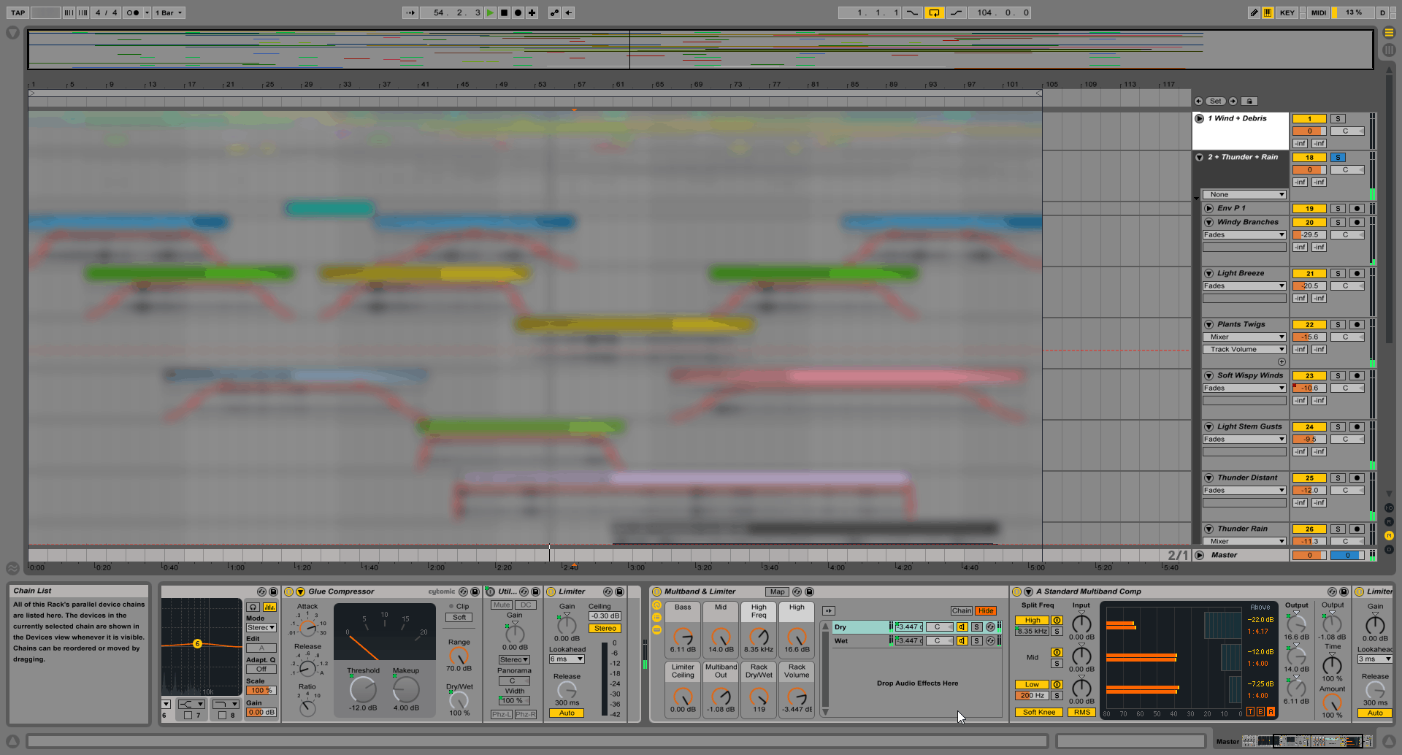Toggle the computer MIDI keyboard icon
1402x755 pixels.
click(1268, 12)
